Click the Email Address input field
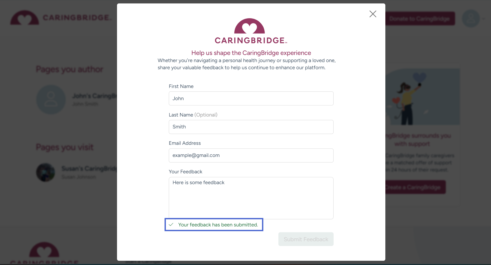Viewport: 491px width, 265px height. (x=251, y=155)
